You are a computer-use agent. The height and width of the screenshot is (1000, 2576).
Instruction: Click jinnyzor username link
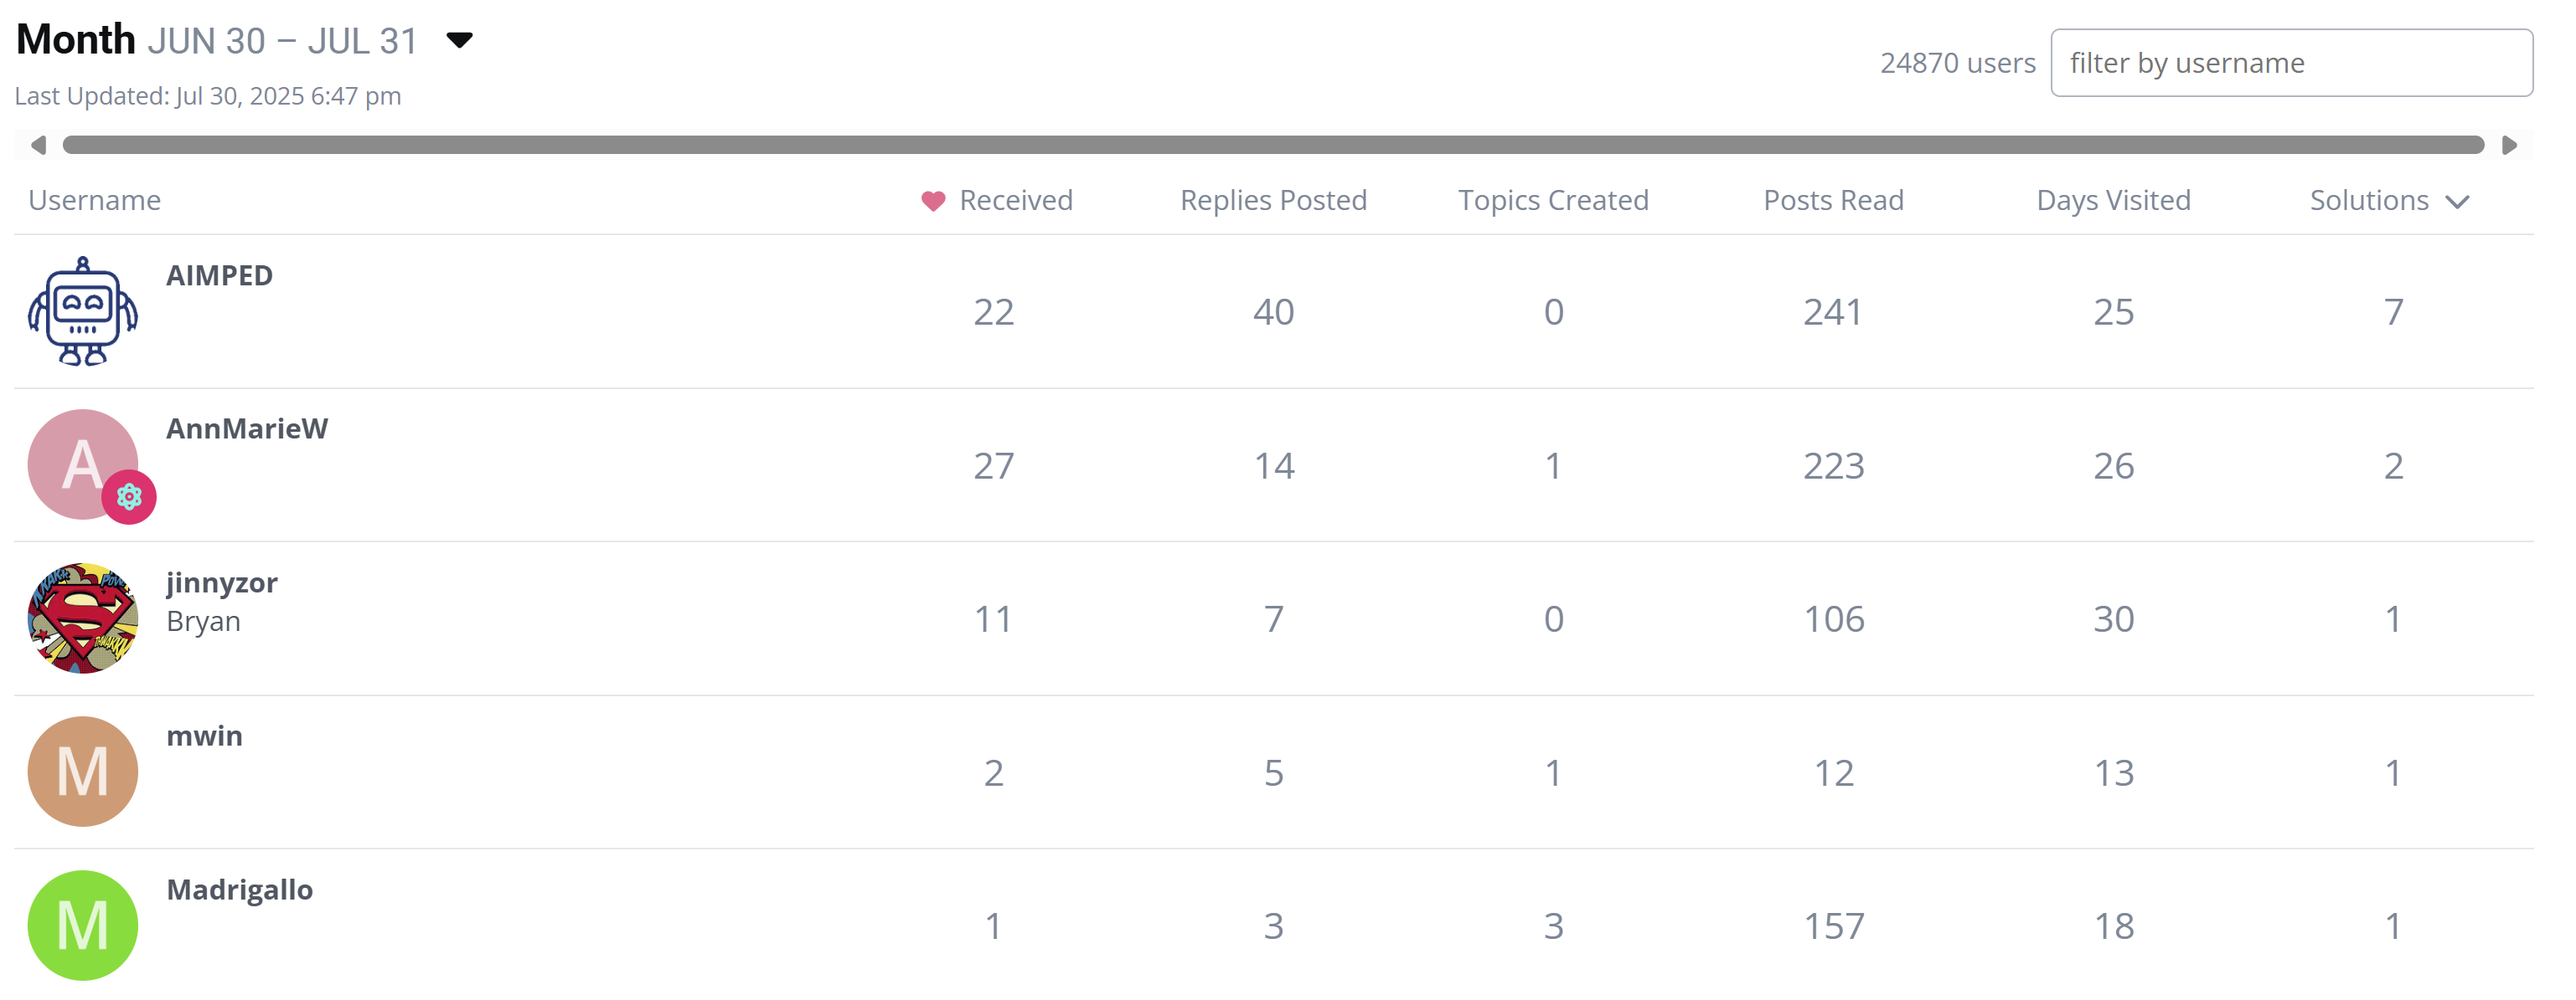coord(221,582)
